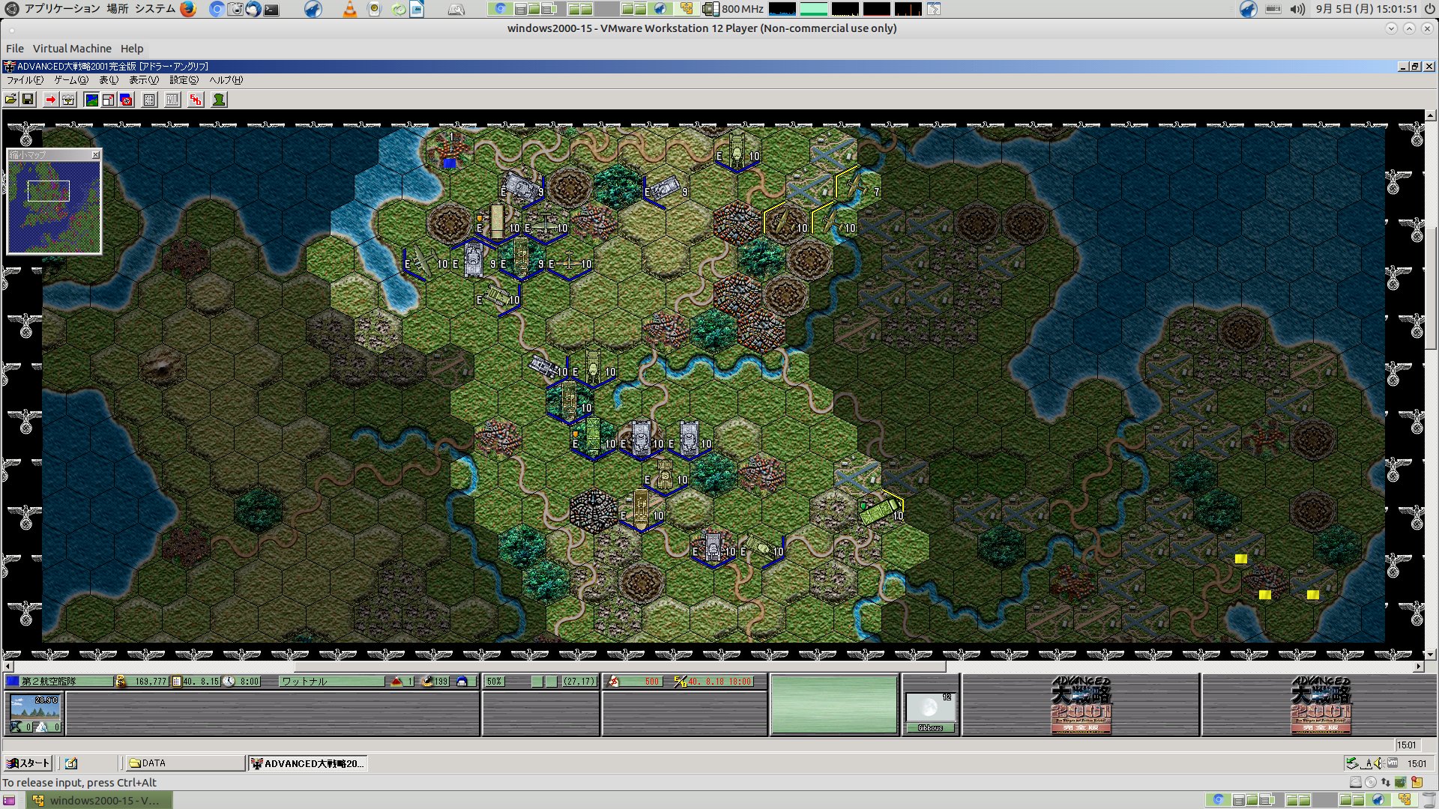This screenshot has height=809, width=1439.
Task: Open the VMware Virtual Machine menu
Action: tap(72, 49)
